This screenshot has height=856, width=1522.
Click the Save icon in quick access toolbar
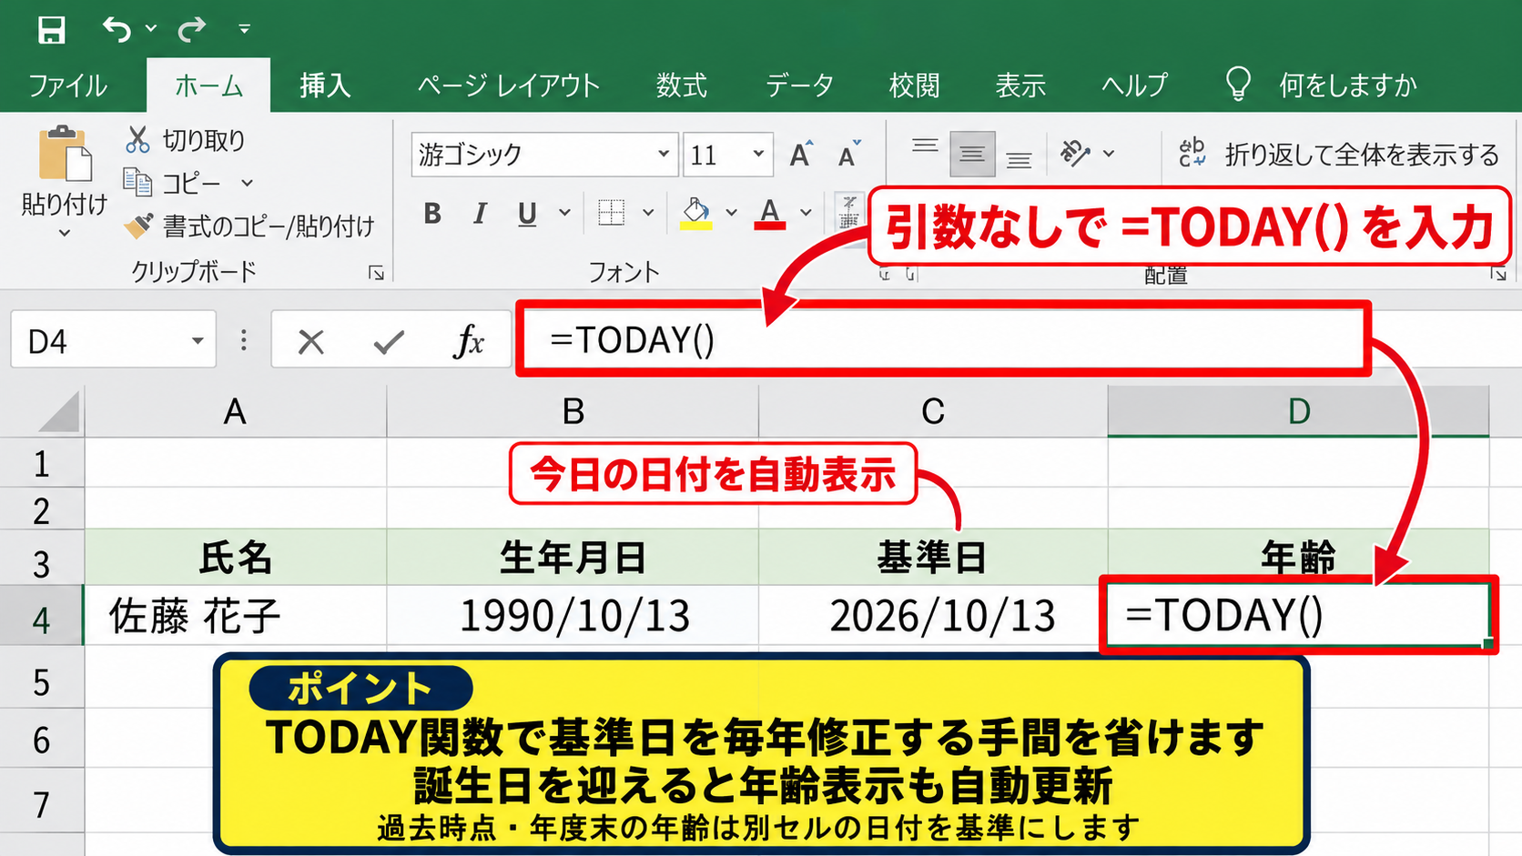(51, 29)
